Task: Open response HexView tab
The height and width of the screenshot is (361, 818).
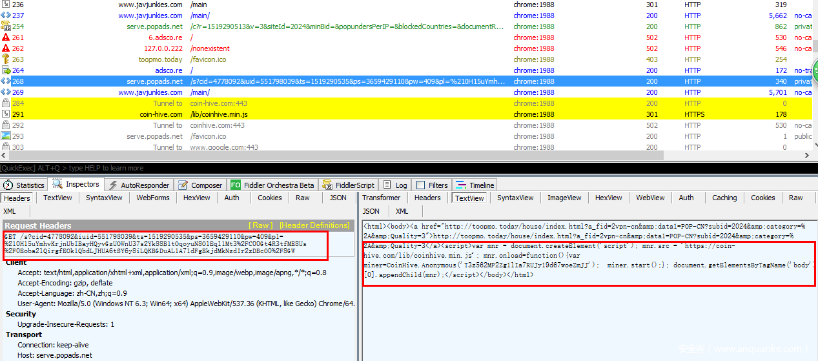Action: point(609,198)
